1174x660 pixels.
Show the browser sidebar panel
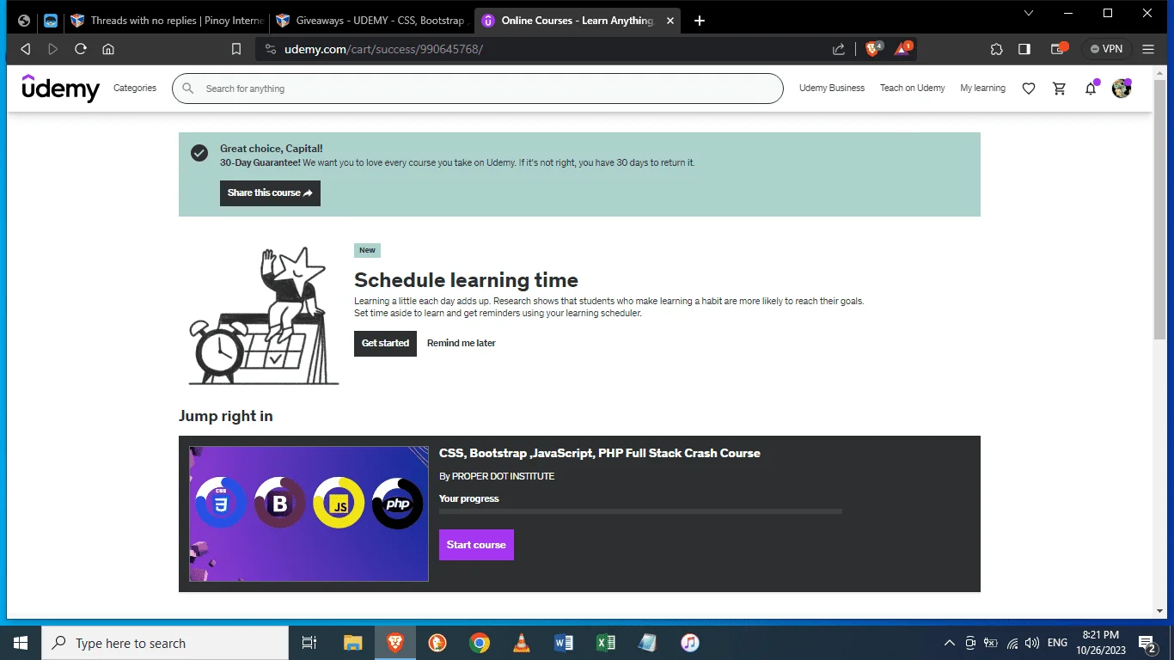pos(1024,49)
